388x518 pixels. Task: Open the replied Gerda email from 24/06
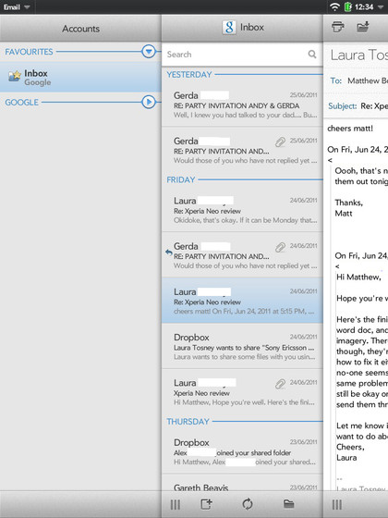[x=242, y=255]
